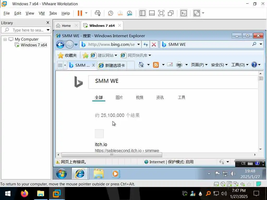Select Windows 7 x64 in the library tree
Image resolution: width=267 pixels, height=200 pixels.
tap(34, 45)
